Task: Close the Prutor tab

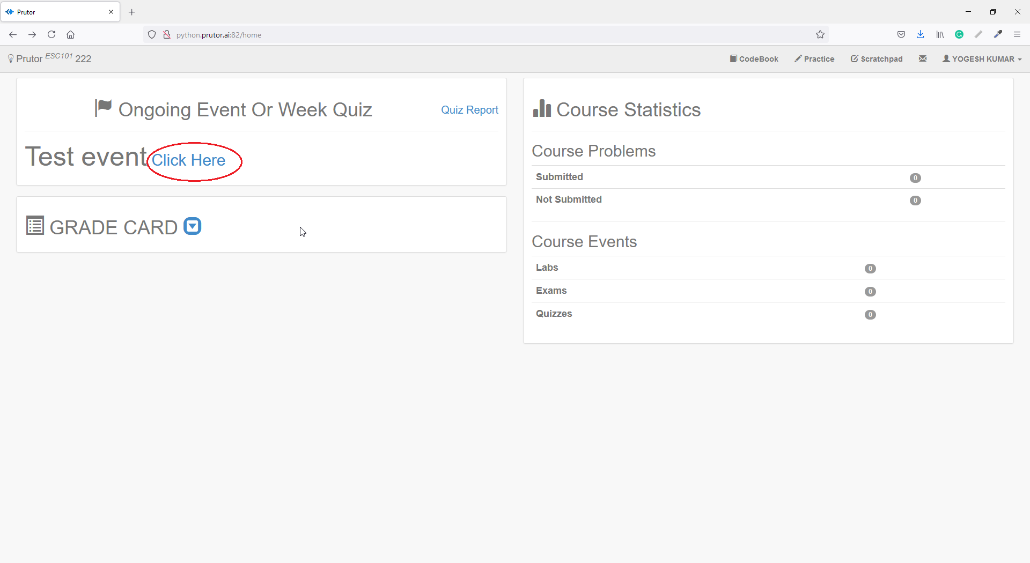Action: 111,12
